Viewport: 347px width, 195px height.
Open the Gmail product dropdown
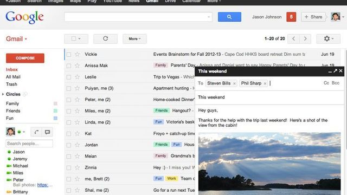click(17, 39)
